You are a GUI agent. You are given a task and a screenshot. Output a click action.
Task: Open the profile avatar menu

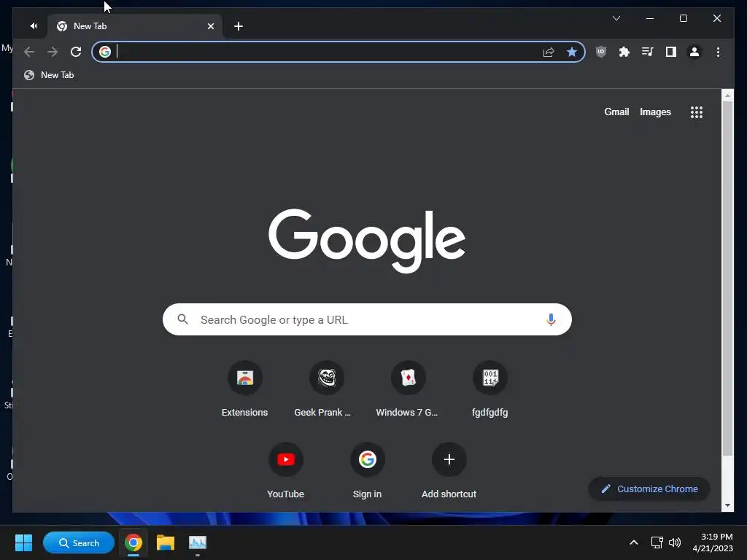[694, 52]
